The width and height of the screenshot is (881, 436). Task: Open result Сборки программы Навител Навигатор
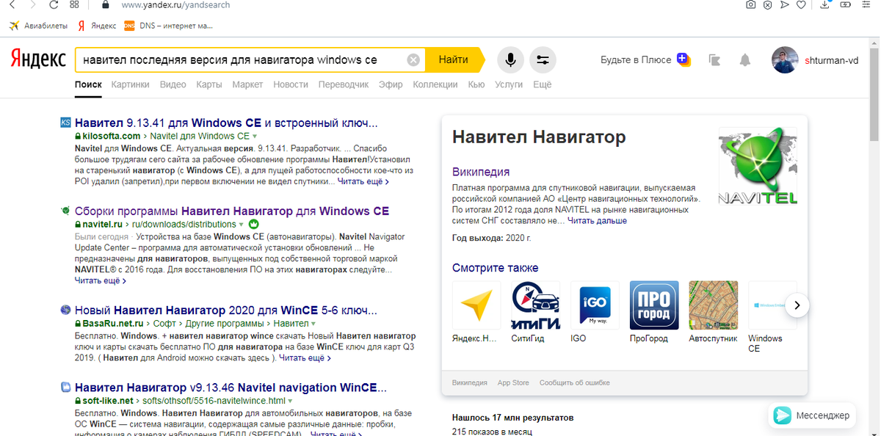coord(232,211)
